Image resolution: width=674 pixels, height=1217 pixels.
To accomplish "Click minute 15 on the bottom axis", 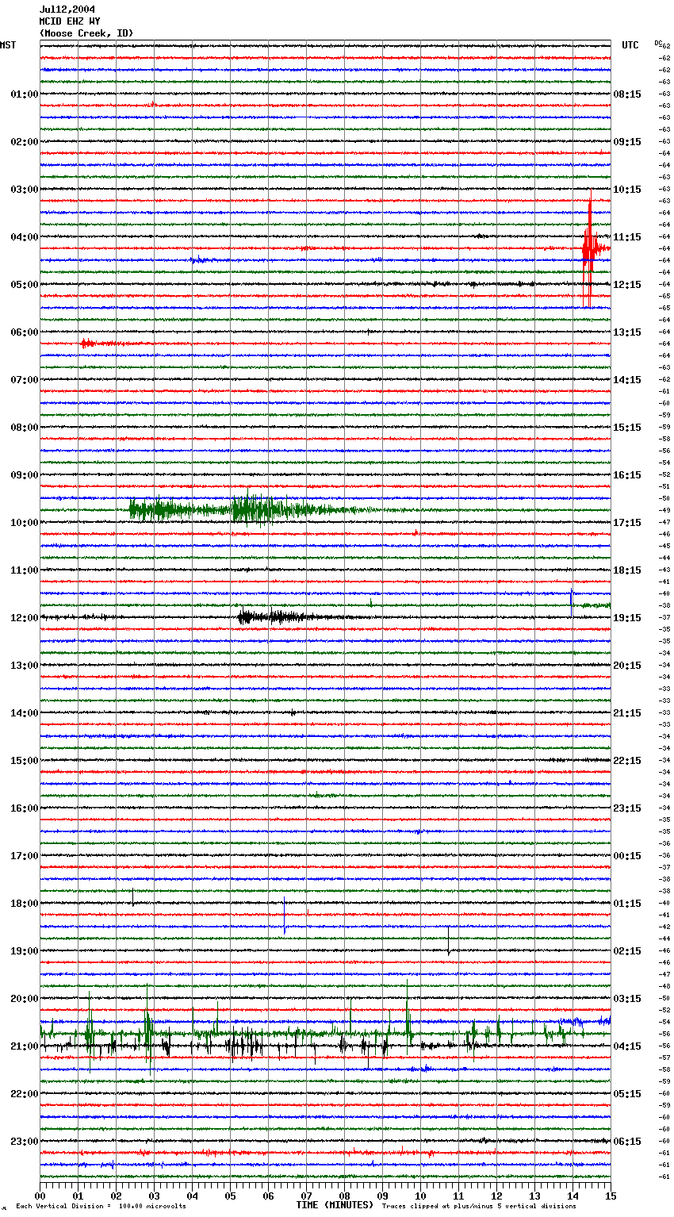I will coord(611,1196).
